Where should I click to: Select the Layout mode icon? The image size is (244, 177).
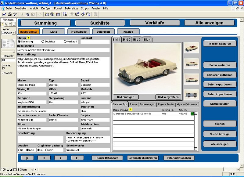pos(10,24)
